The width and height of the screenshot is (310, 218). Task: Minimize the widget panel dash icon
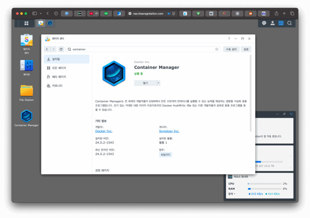click(x=277, y=114)
